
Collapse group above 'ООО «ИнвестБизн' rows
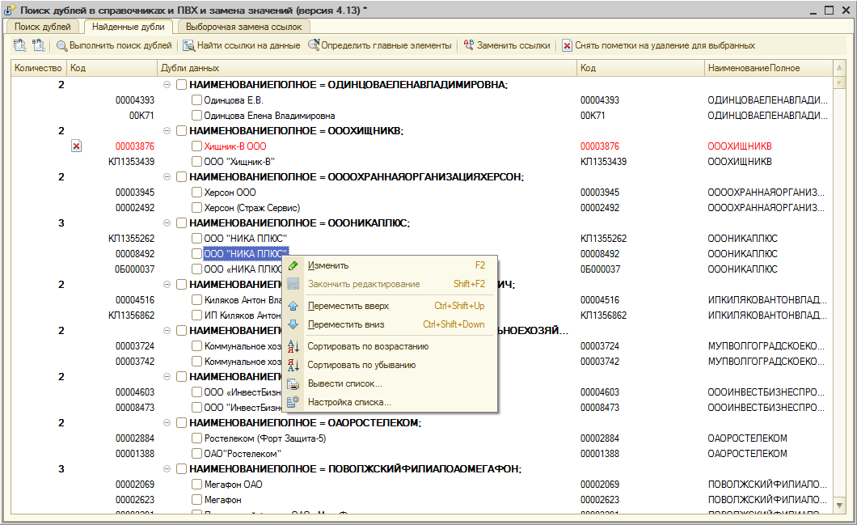click(x=167, y=376)
